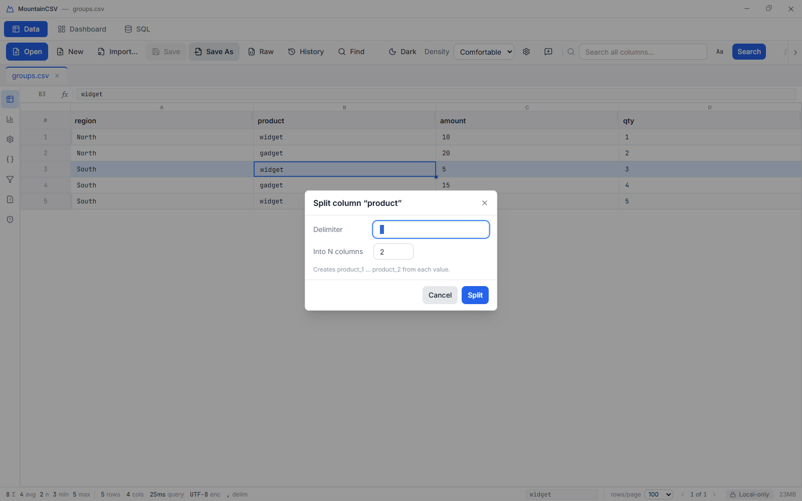Create a New file from the toolbar
This screenshot has width=802, height=501.
(x=70, y=52)
